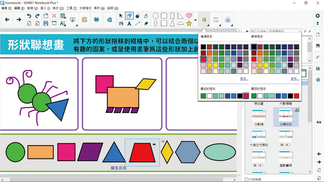This screenshot has width=324, height=182.
Task: Select the arrow pointer tool
Action: pyautogui.click(x=120, y=15)
